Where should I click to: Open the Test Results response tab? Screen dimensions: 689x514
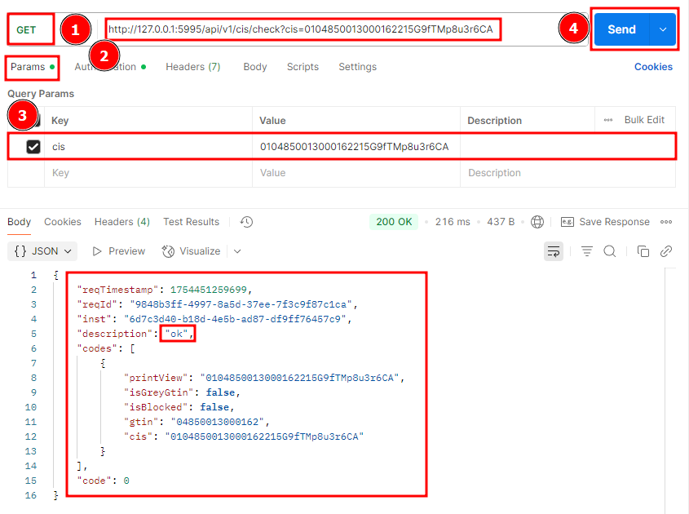(191, 222)
